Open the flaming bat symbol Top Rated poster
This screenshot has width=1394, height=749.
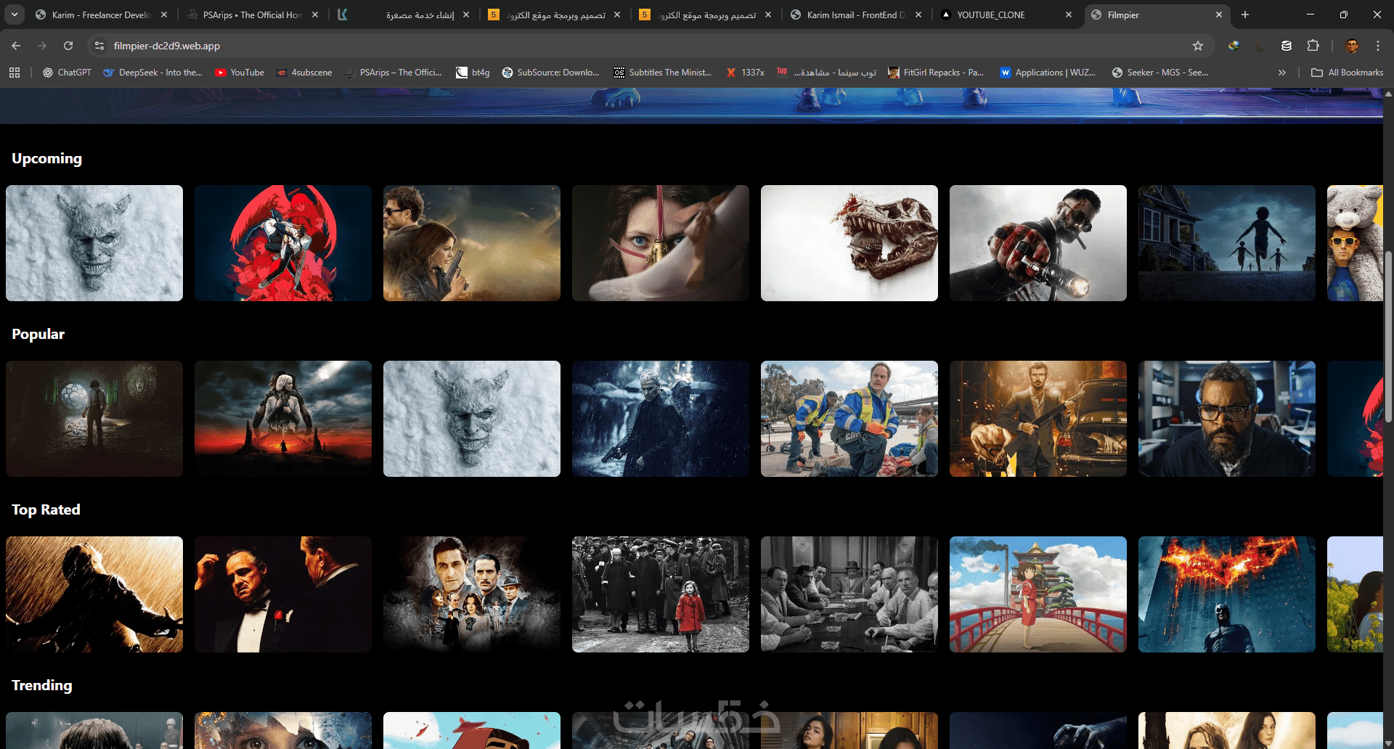tap(1227, 594)
